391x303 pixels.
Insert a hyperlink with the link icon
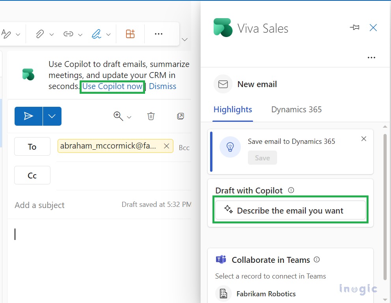click(x=68, y=34)
